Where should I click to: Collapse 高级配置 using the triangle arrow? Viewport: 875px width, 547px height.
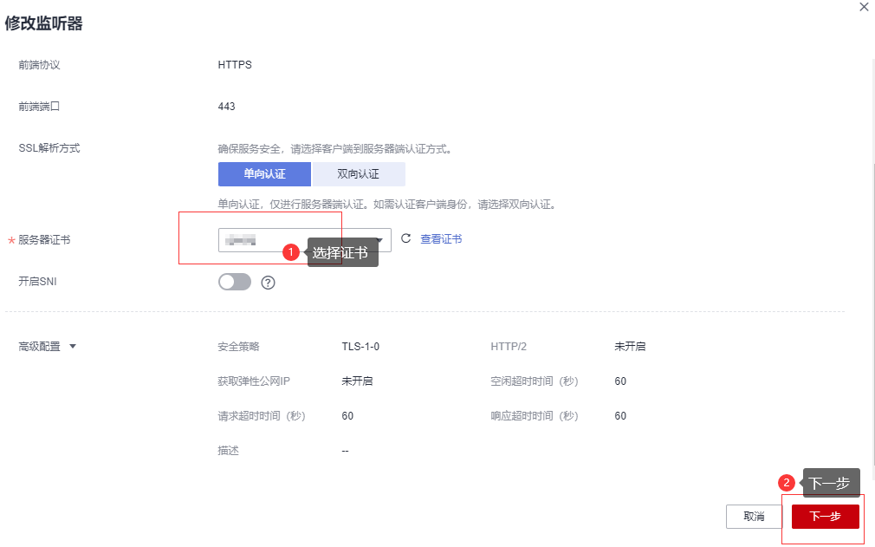pos(73,347)
